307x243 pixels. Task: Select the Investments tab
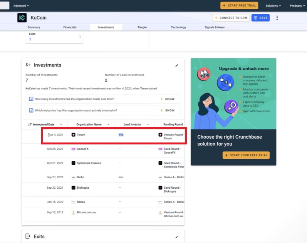coord(106,27)
